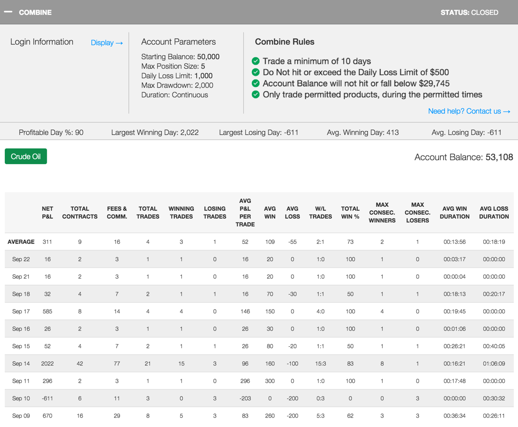The image size is (518, 427).
Task: Click the NET P&L column header
Action: pyautogui.click(x=48, y=213)
